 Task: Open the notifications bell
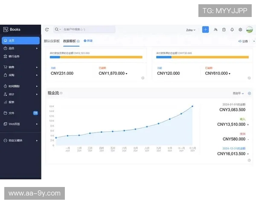tap(232, 30)
